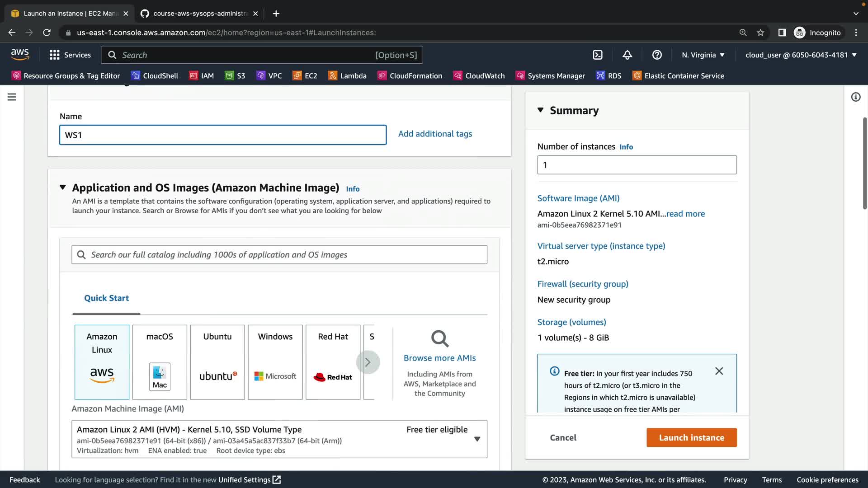Click the Launch instance button

click(691, 437)
